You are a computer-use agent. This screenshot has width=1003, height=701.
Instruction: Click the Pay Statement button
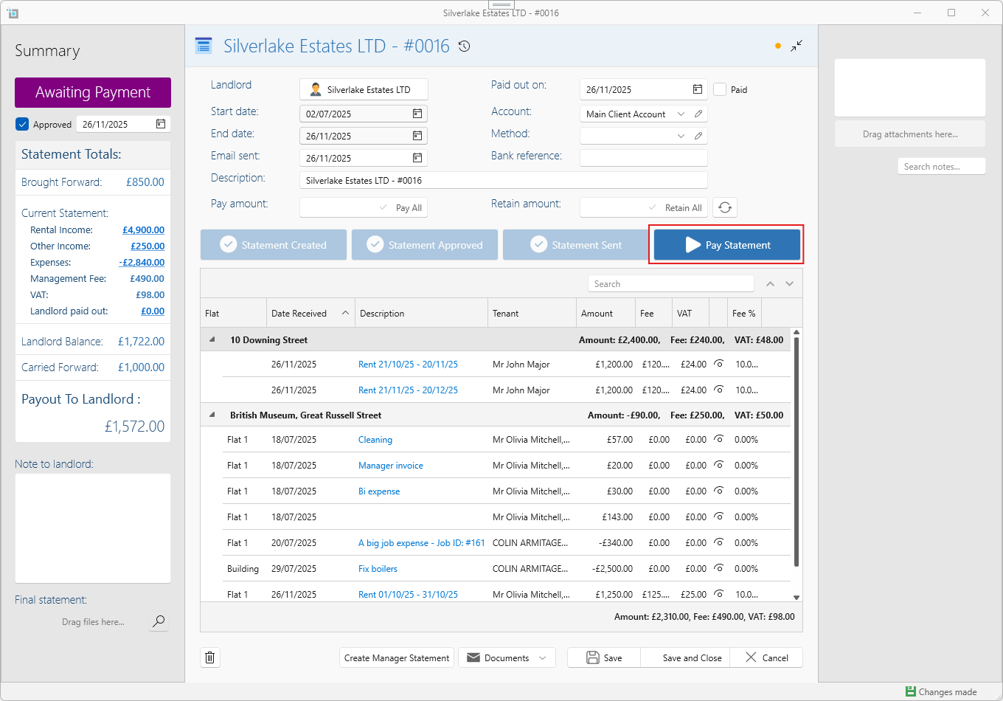coord(727,245)
